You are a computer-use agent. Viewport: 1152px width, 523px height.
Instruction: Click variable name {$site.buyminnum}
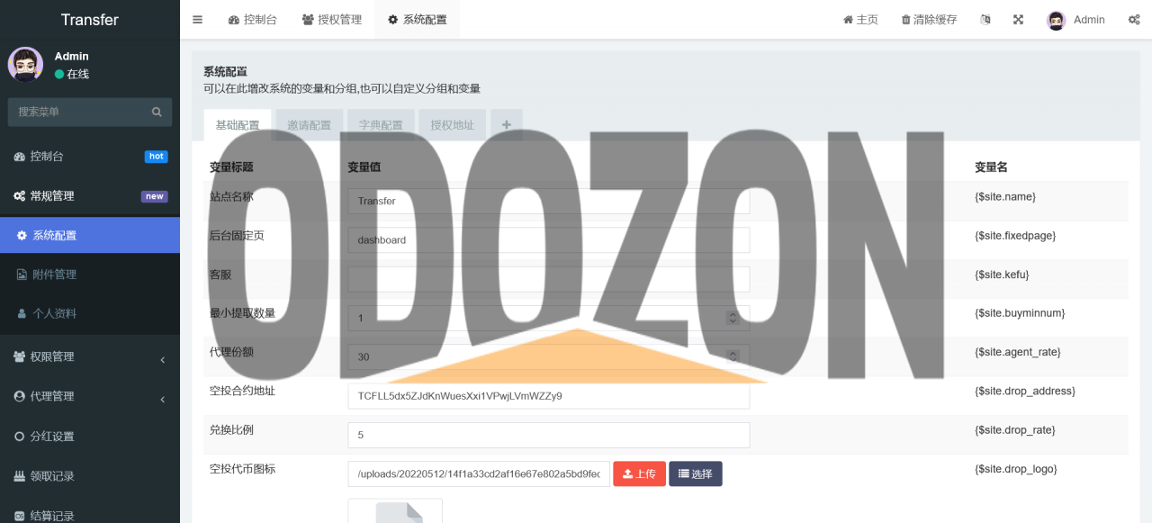(1020, 313)
